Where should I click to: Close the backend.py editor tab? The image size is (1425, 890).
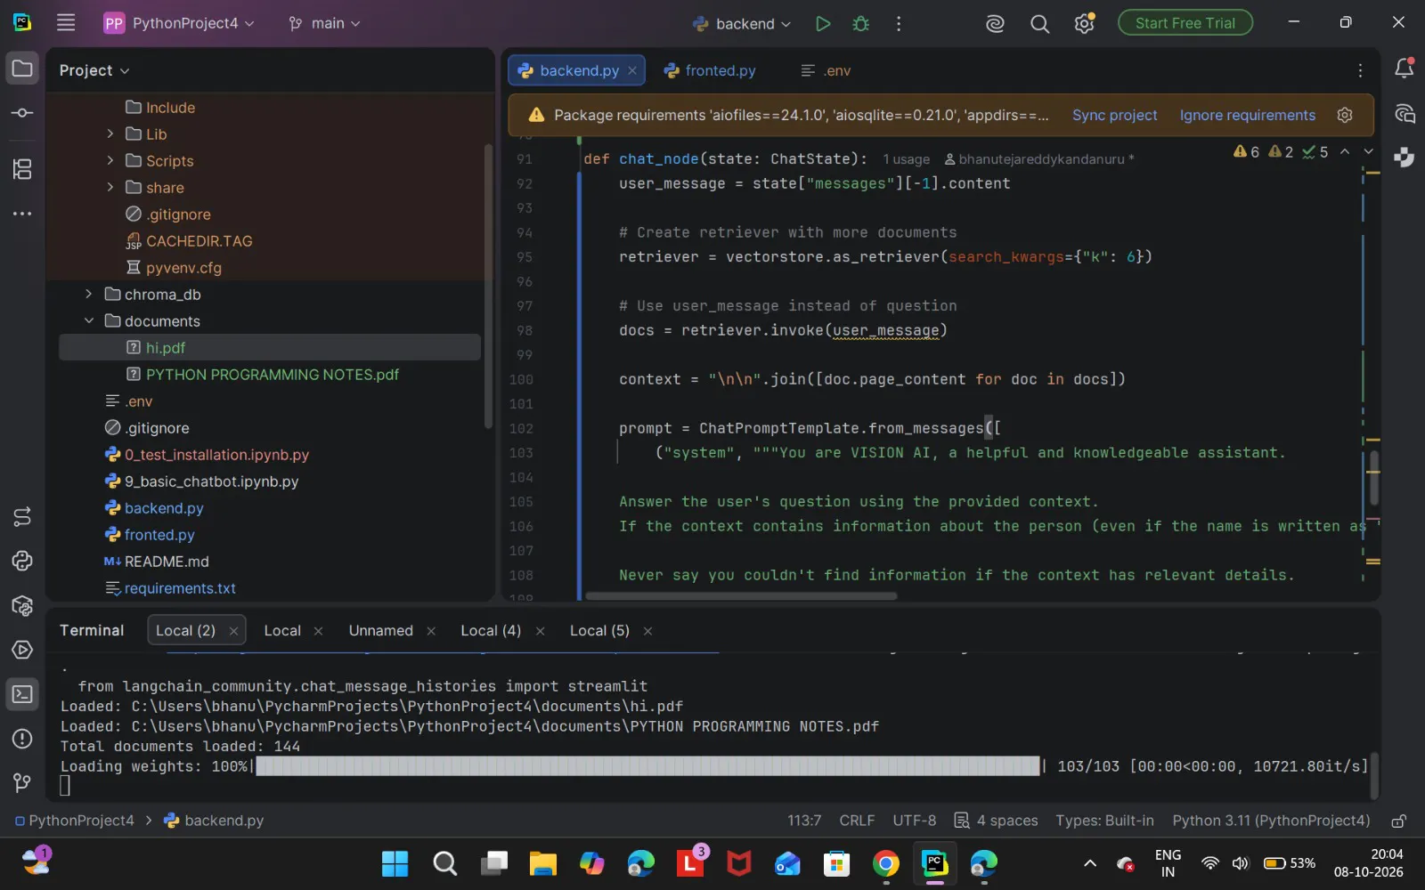point(632,70)
